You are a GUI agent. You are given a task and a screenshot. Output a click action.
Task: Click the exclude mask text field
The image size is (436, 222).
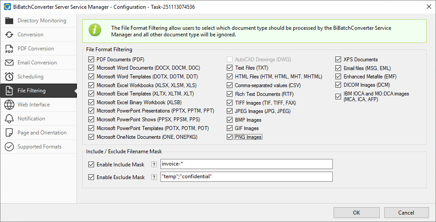[246, 177]
